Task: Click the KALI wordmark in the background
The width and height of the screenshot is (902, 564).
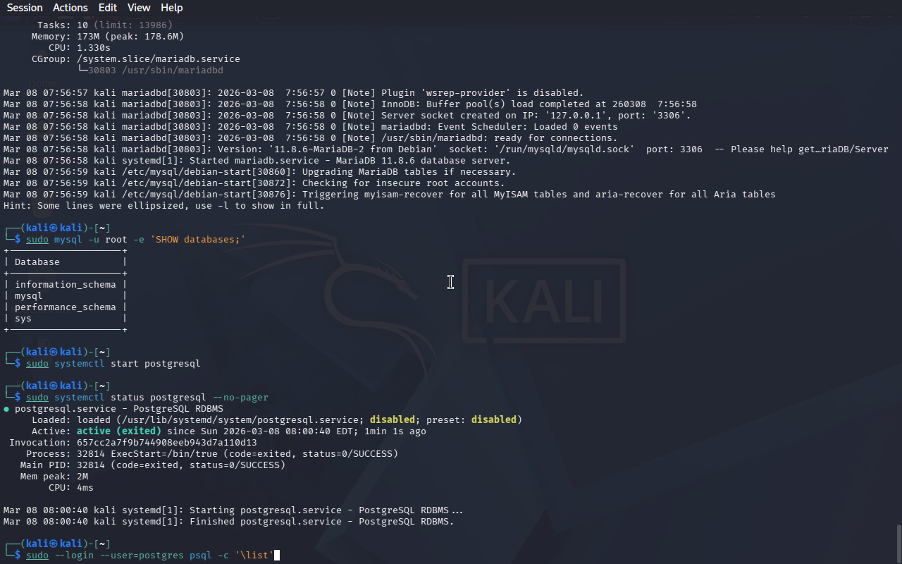Action: coord(544,302)
